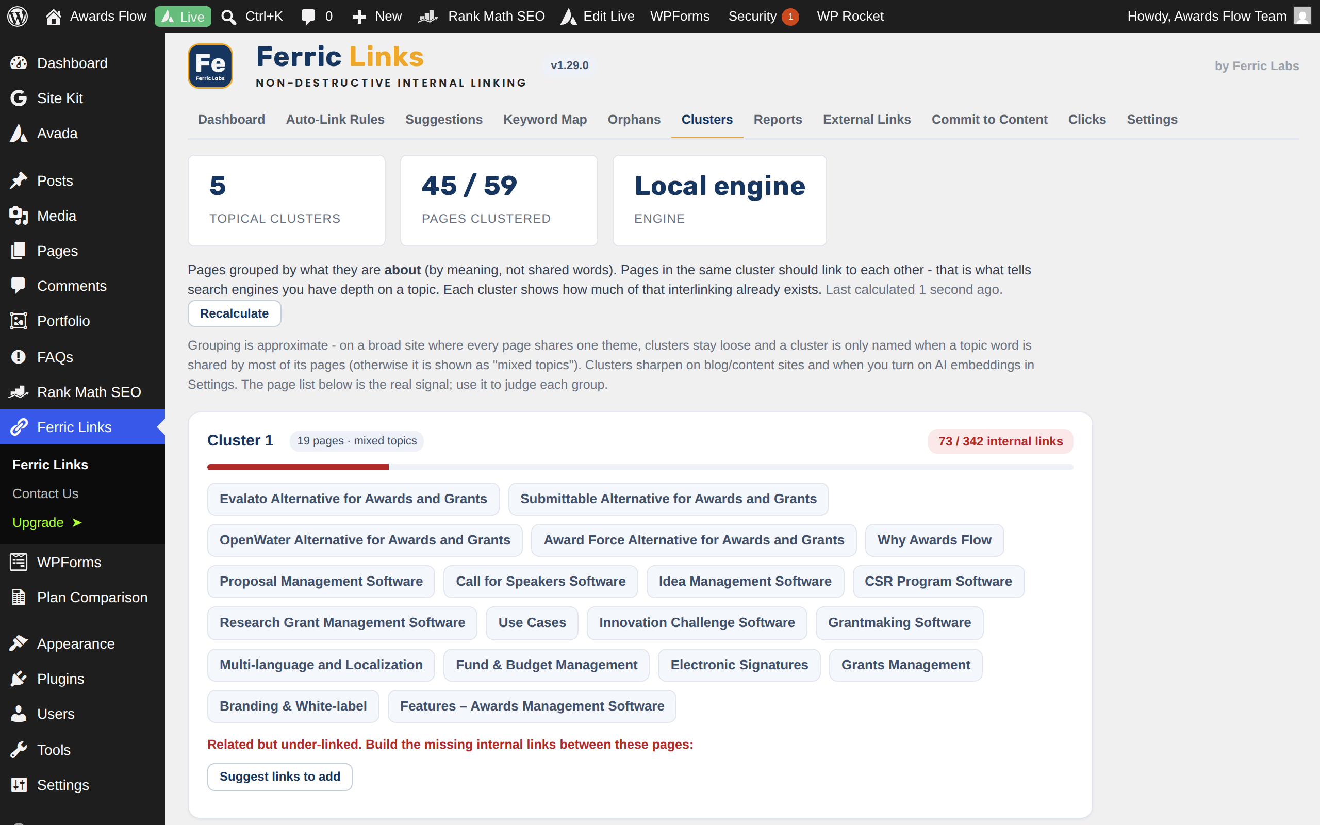1320x825 pixels.
Task: Click the Dashboard gauge icon in sidebar
Action: coord(19,63)
